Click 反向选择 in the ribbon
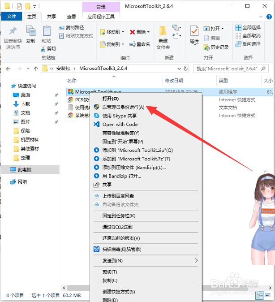This screenshot has height=302, width=275. pos(248,44)
